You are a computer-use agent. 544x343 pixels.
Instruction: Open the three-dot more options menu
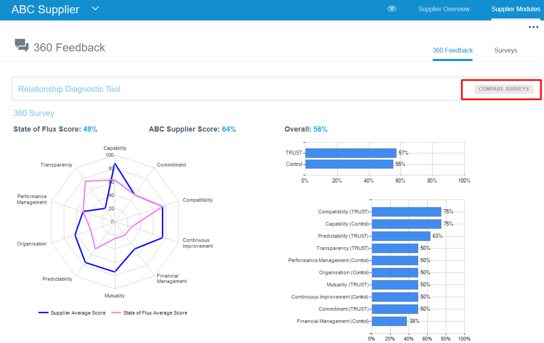point(533,27)
